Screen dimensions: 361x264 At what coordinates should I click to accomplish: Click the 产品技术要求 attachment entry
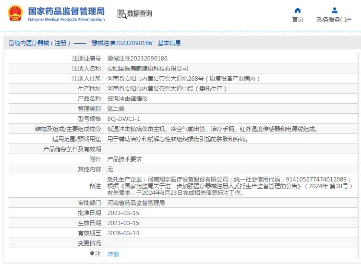[x=124, y=159]
